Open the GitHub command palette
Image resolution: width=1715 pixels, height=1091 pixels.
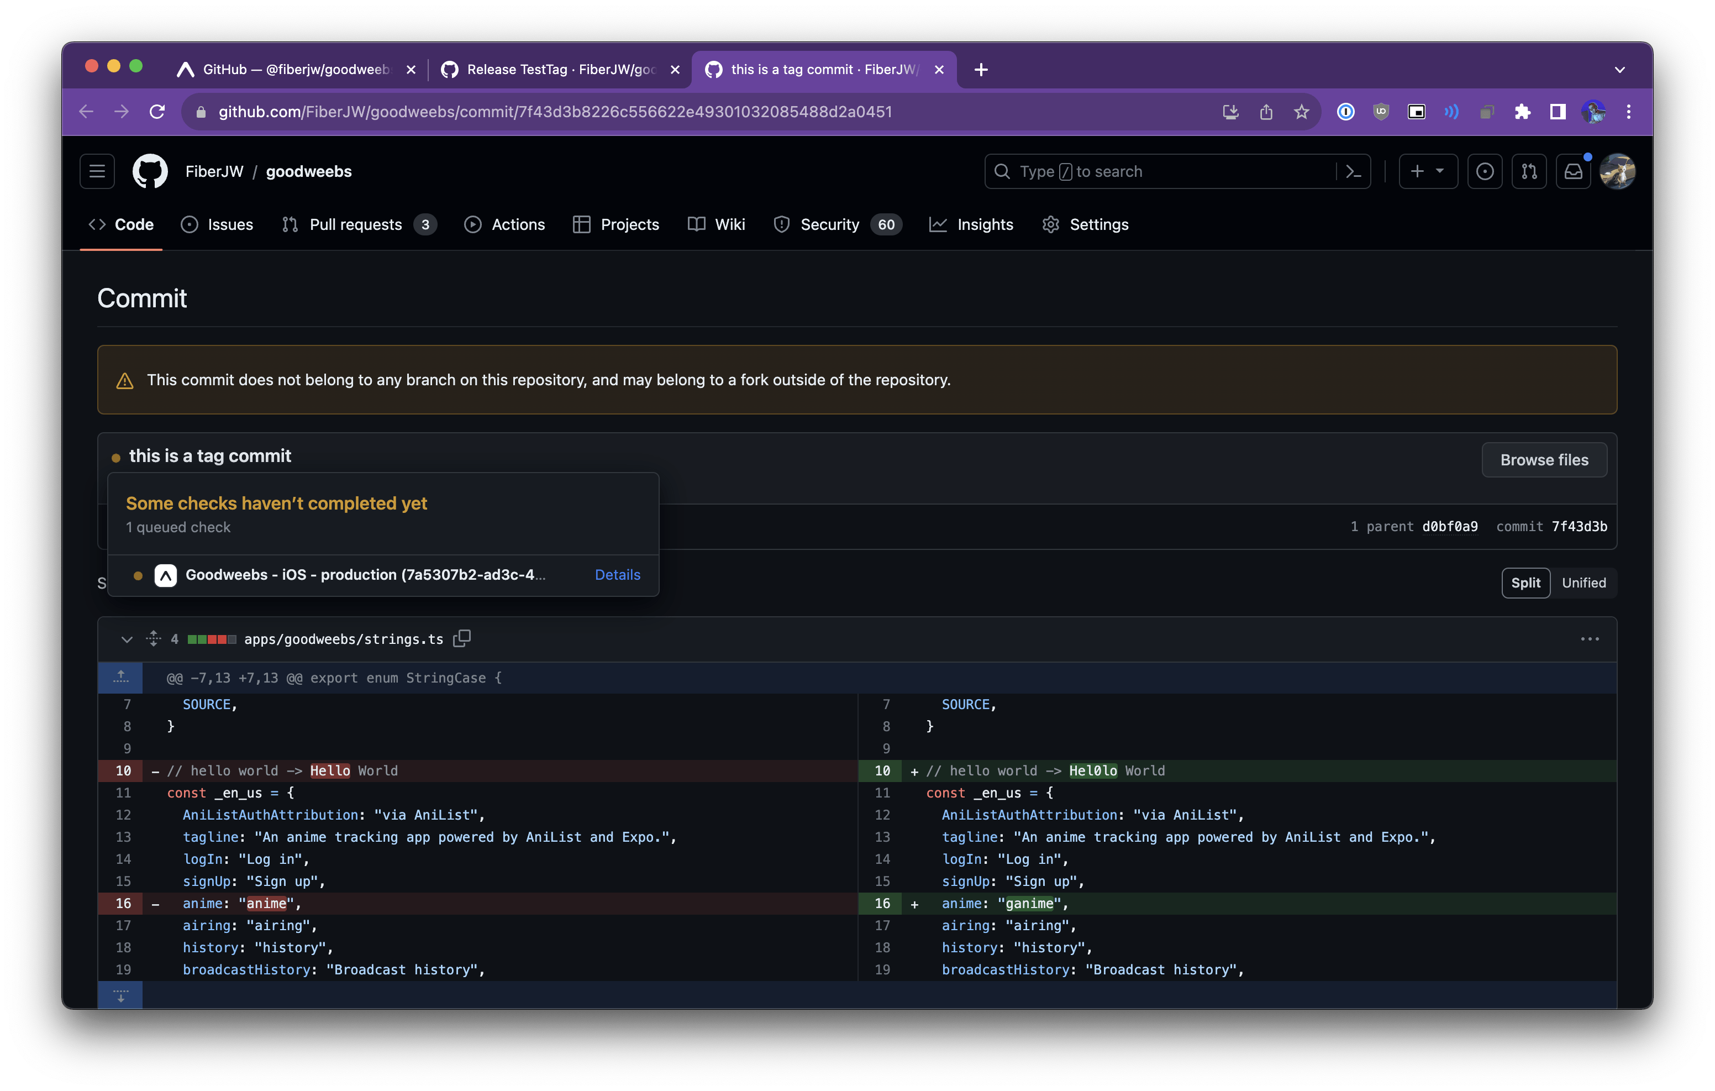[x=1354, y=171]
